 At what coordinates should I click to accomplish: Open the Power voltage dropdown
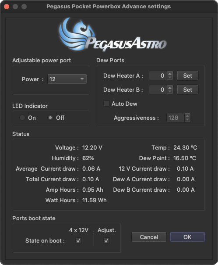(x=67, y=79)
